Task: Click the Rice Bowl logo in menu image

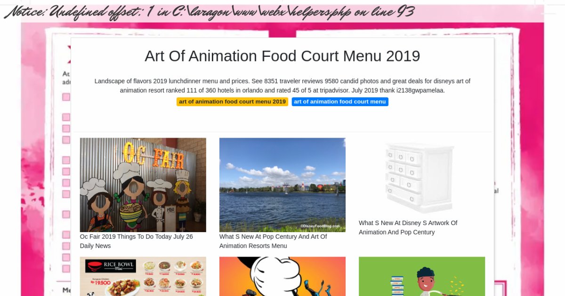Action: [x=111, y=266]
